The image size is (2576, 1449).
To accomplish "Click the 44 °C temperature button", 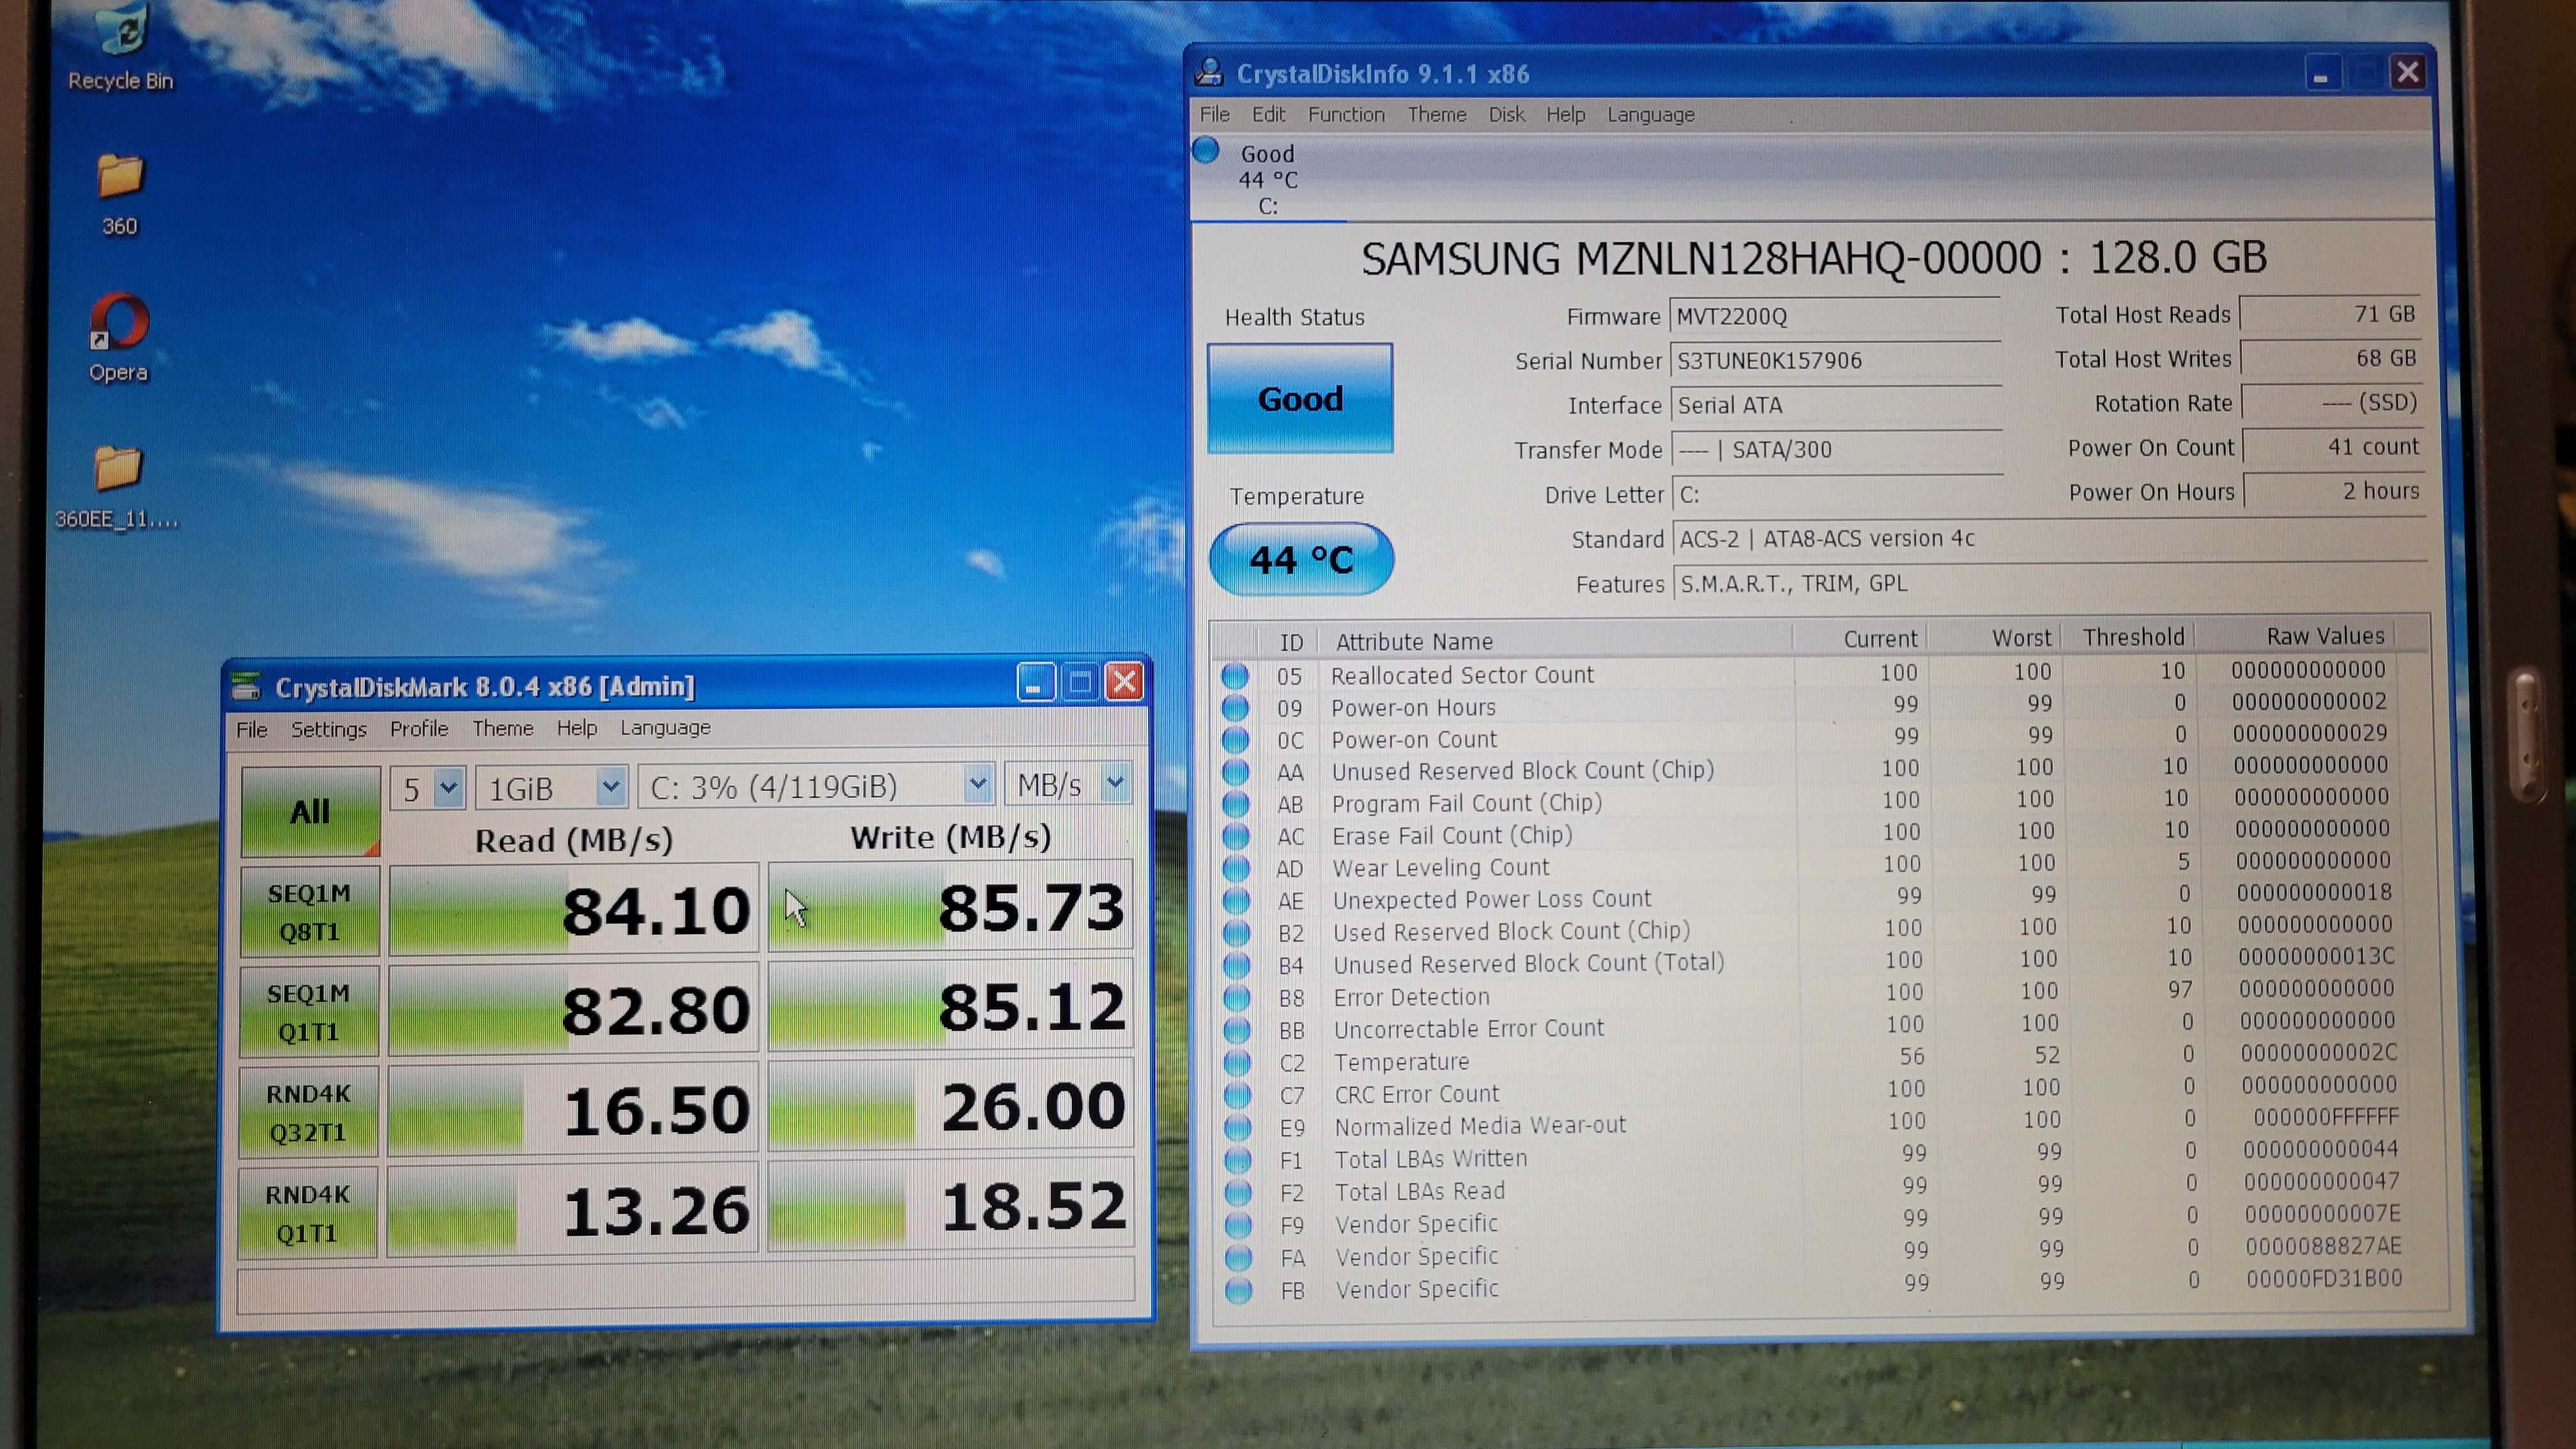I will pyautogui.click(x=1301, y=559).
